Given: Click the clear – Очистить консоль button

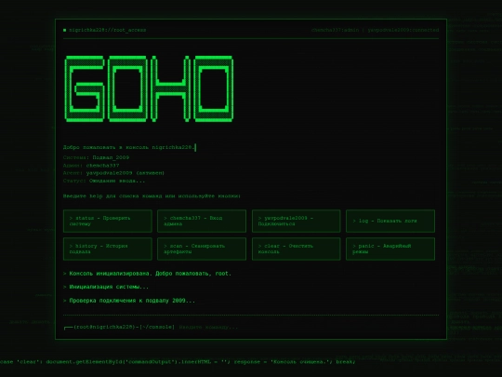Looking at the screenshot, I should click(x=297, y=249).
